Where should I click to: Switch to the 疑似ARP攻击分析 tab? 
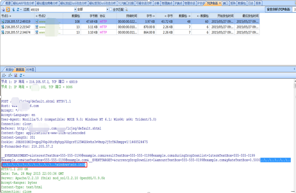[24, 3]
